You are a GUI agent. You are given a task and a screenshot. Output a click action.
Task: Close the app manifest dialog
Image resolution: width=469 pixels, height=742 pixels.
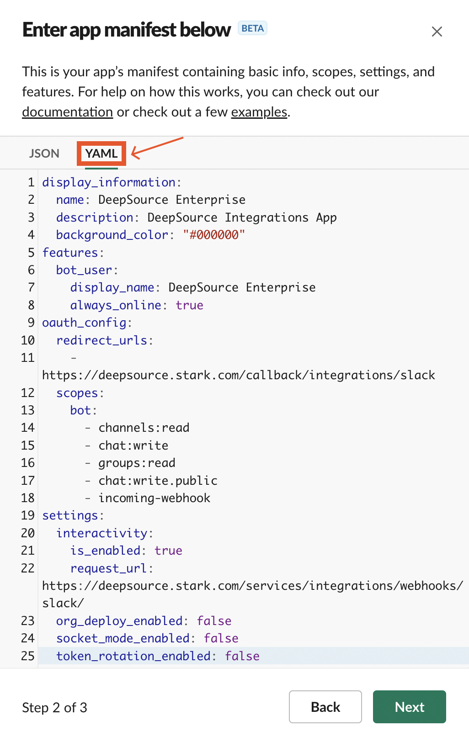(x=437, y=32)
